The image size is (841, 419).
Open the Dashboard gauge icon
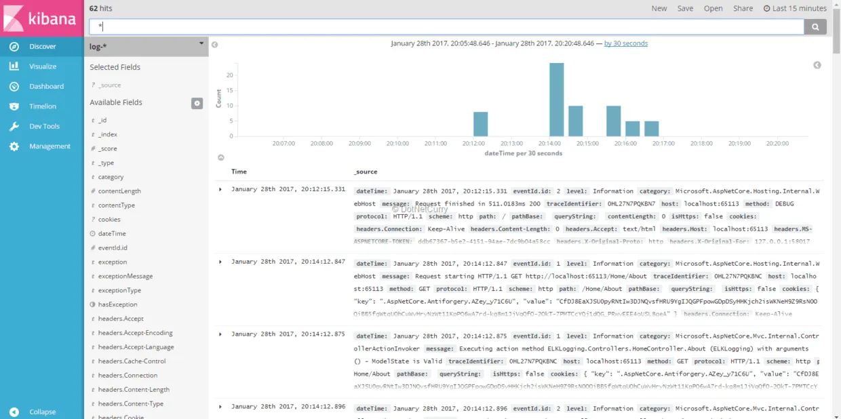tap(14, 86)
